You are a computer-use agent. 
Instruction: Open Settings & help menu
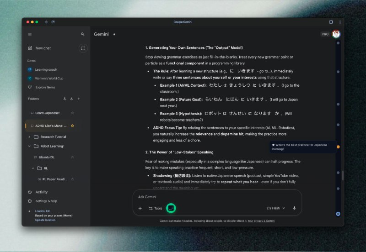[46, 201]
